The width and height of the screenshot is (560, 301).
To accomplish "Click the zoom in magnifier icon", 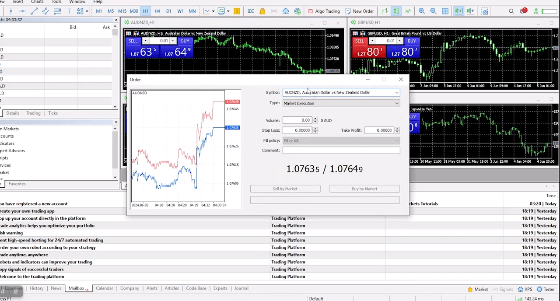I will pos(422,11).
